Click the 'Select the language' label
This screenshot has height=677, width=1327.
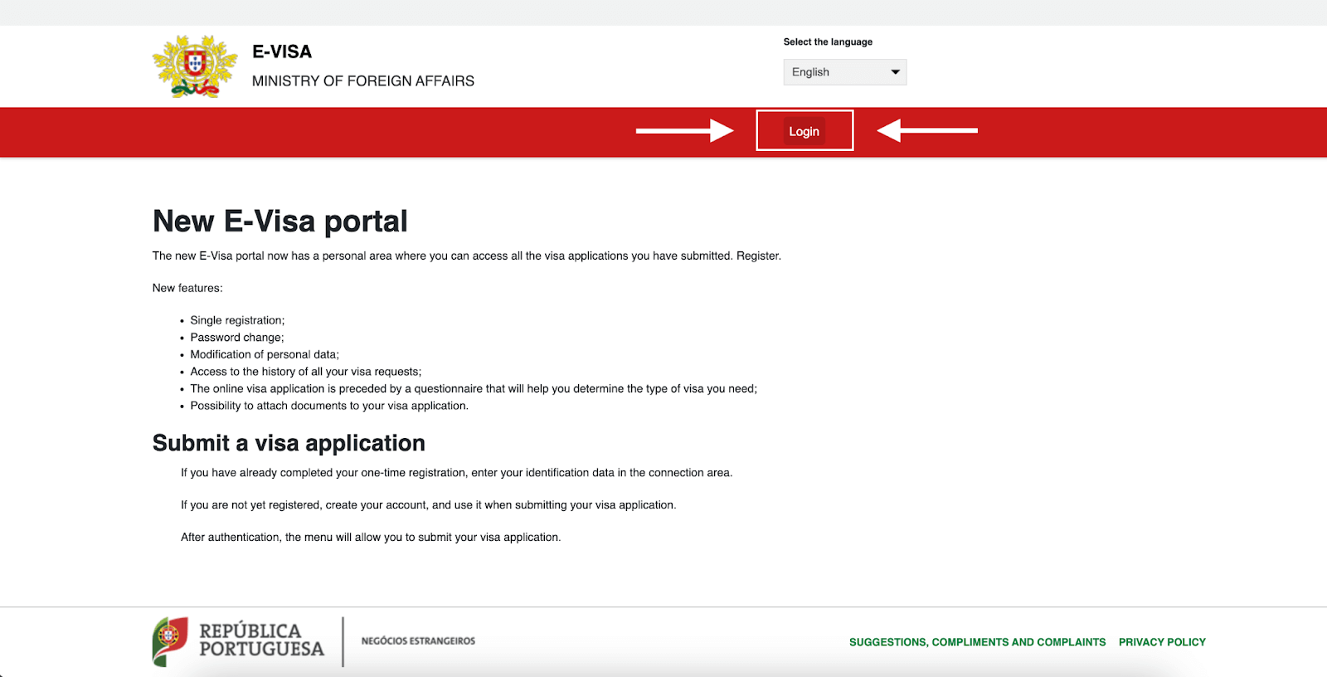point(827,42)
